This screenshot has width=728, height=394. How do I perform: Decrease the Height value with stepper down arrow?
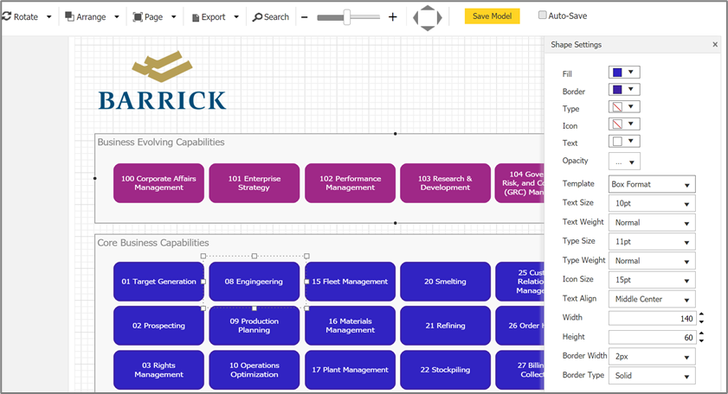pos(701,340)
